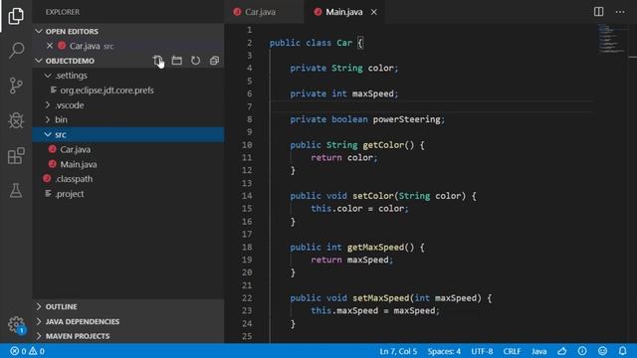Collapse the src folder

tap(128, 135)
